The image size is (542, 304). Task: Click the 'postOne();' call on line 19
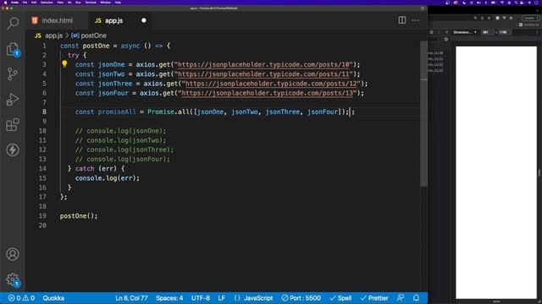pos(79,216)
